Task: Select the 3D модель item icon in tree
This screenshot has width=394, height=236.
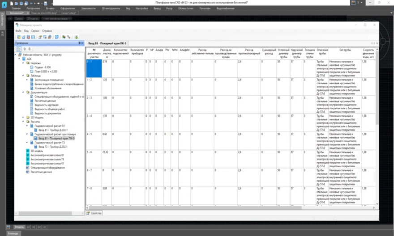Action: coord(27,151)
